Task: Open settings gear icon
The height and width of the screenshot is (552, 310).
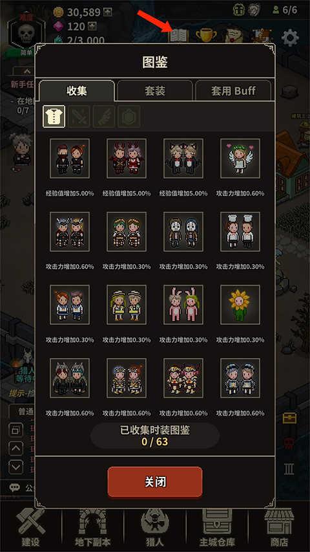Action: pos(291,38)
